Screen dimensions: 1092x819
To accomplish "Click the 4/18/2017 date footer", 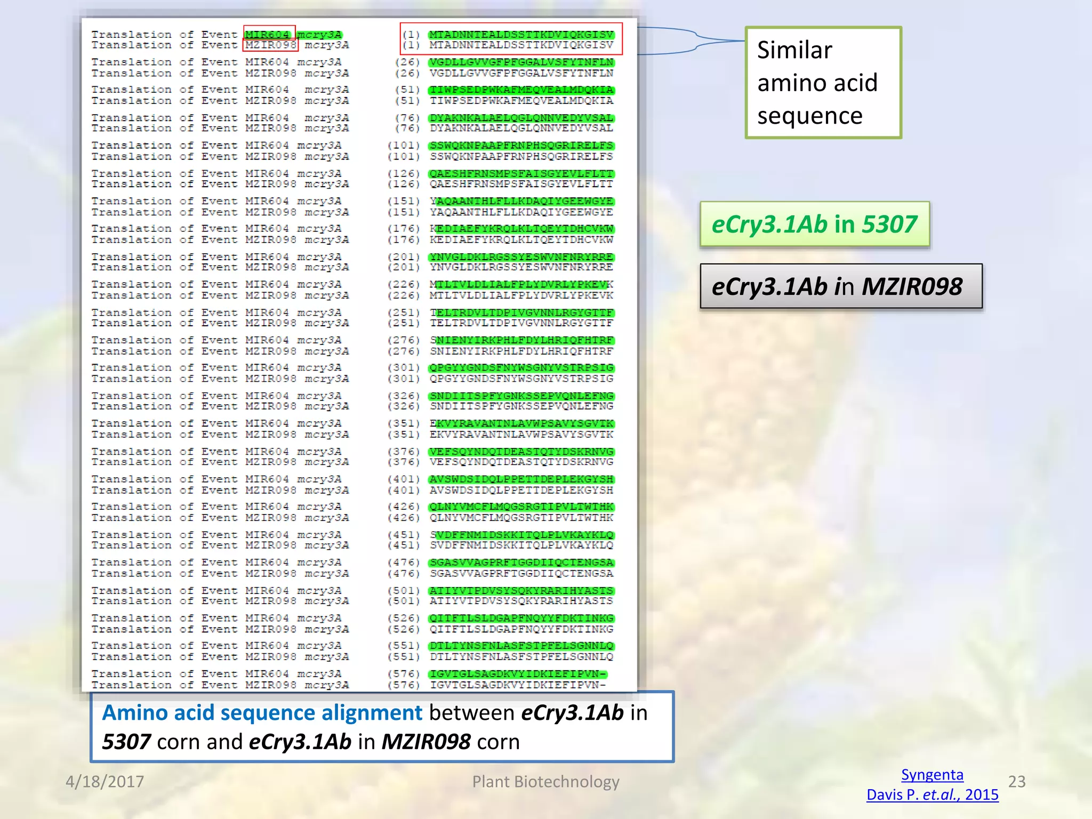I will pyautogui.click(x=105, y=781).
